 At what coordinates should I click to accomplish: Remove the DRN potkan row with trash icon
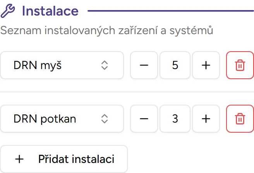[240, 119]
